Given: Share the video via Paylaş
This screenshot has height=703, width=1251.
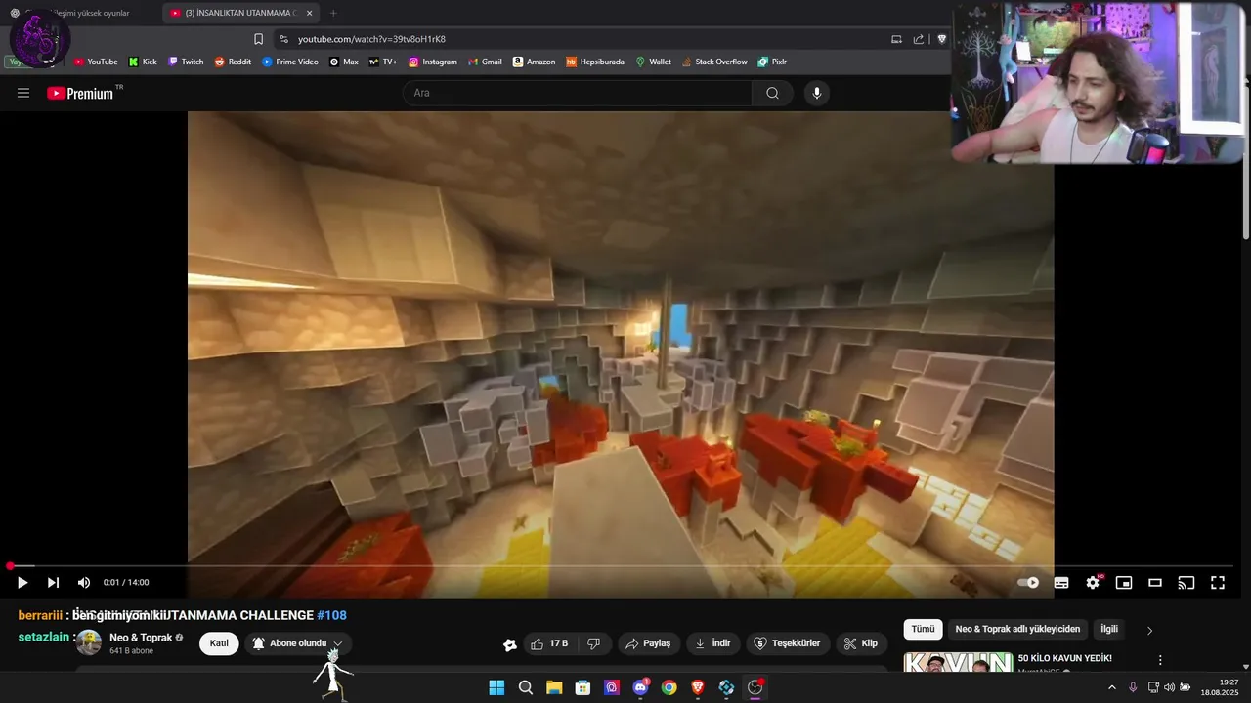Looking at the screenshot, I should tap(648, 643).
